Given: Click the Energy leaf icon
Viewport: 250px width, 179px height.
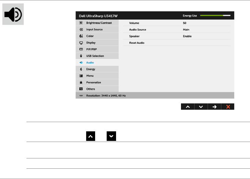Looking at the screenshot, I should point(81,69).
